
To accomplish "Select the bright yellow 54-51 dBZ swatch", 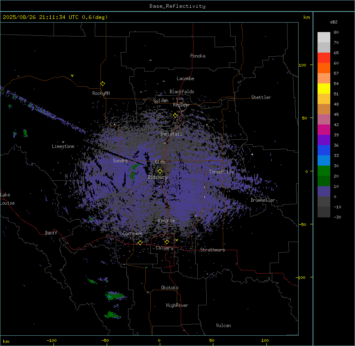I will (324, 88).
